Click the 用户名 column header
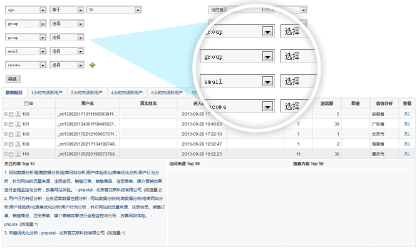The width and height of the screenshot is (417, 248). [88, 104]
